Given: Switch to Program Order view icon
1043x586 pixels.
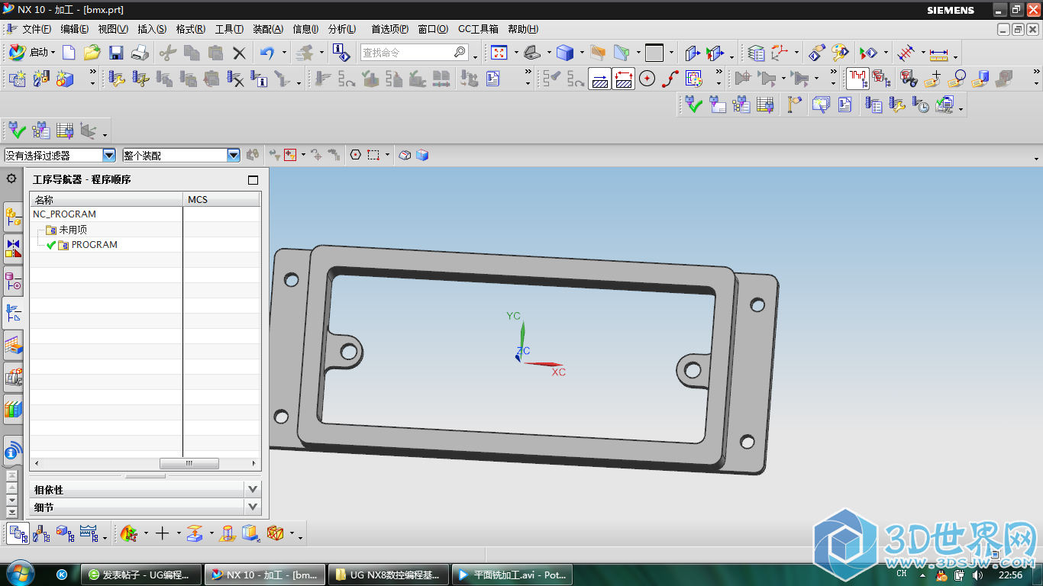Looking at the screenshot, I should (x=18, y=533).
